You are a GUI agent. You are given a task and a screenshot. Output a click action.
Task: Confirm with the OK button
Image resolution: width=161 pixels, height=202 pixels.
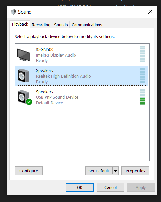[x=80, y=187]
